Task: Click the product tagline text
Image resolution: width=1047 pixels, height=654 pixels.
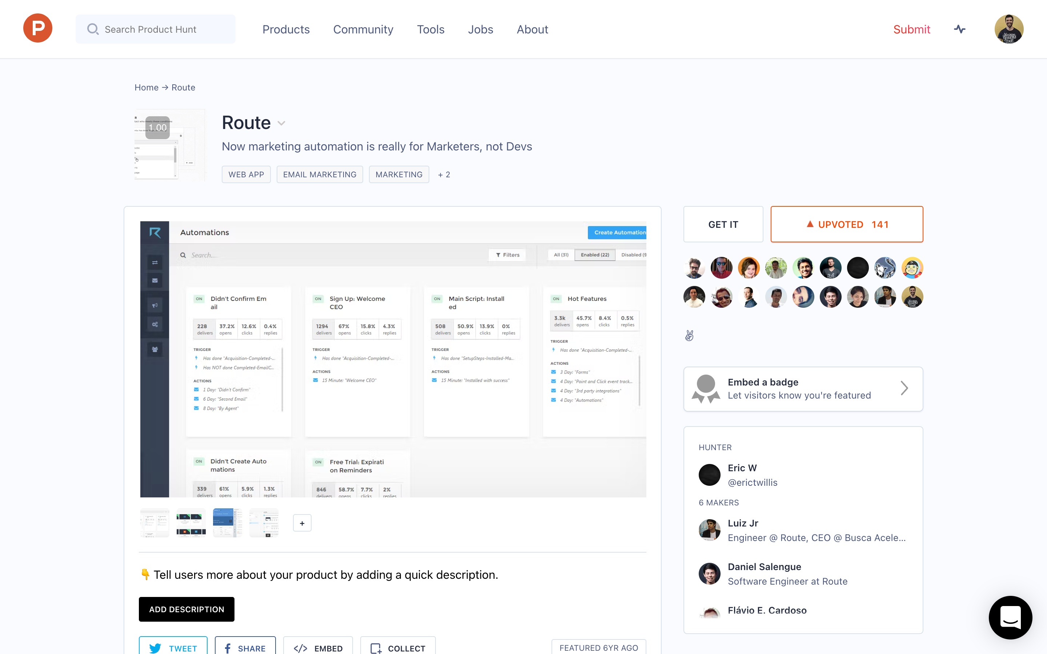Action: coord(377,146)
